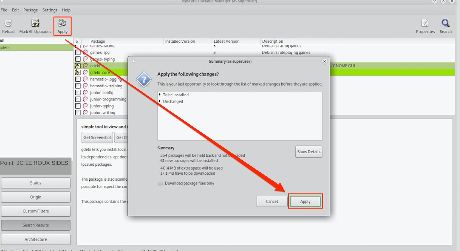Click the Mark All Upgrades icon

tap(35, 23)
